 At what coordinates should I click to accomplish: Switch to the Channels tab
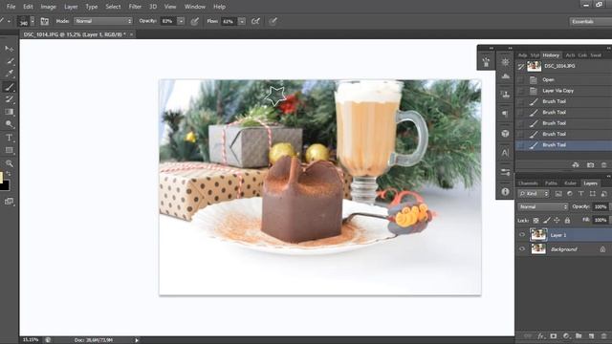[528, 183]
